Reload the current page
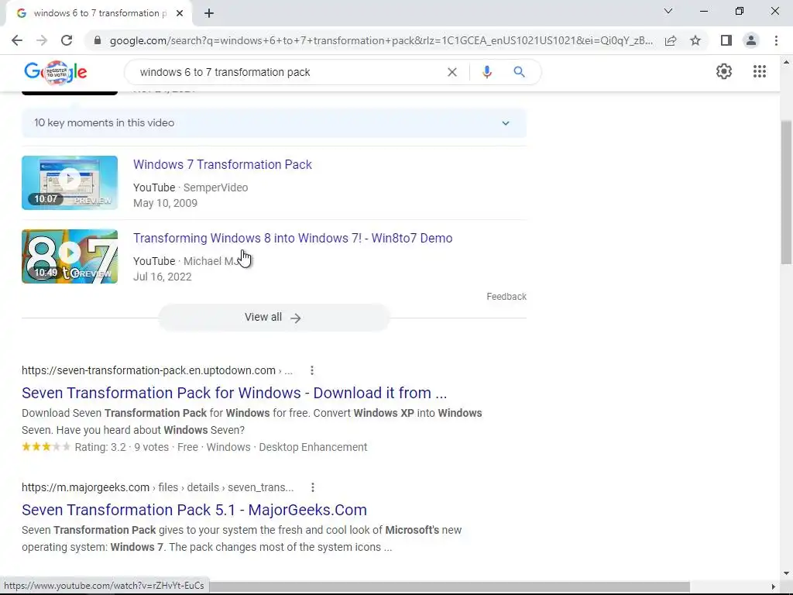Screen dimensions: 793x595 click(x=67, y=40)
